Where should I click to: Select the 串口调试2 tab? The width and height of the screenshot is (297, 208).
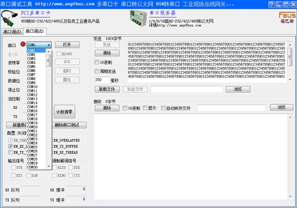pos(35,32)
